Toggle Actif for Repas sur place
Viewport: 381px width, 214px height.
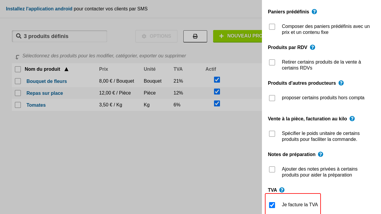pos(217,92)
